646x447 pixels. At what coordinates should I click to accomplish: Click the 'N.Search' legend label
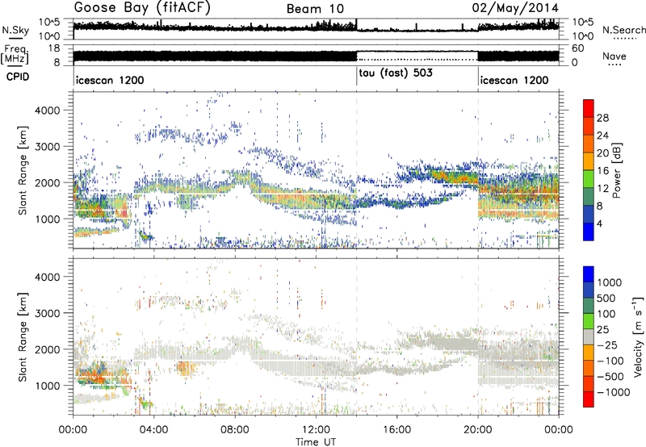pyautogui.click(x=624, y=30)
